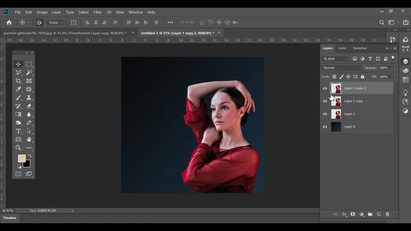Select the Rectangular Marquee tool
The image size is (411, 231).
point(29,64)
